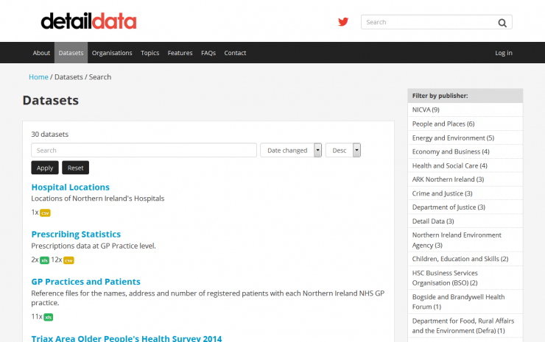Click Log in

(x=504, y=53)
